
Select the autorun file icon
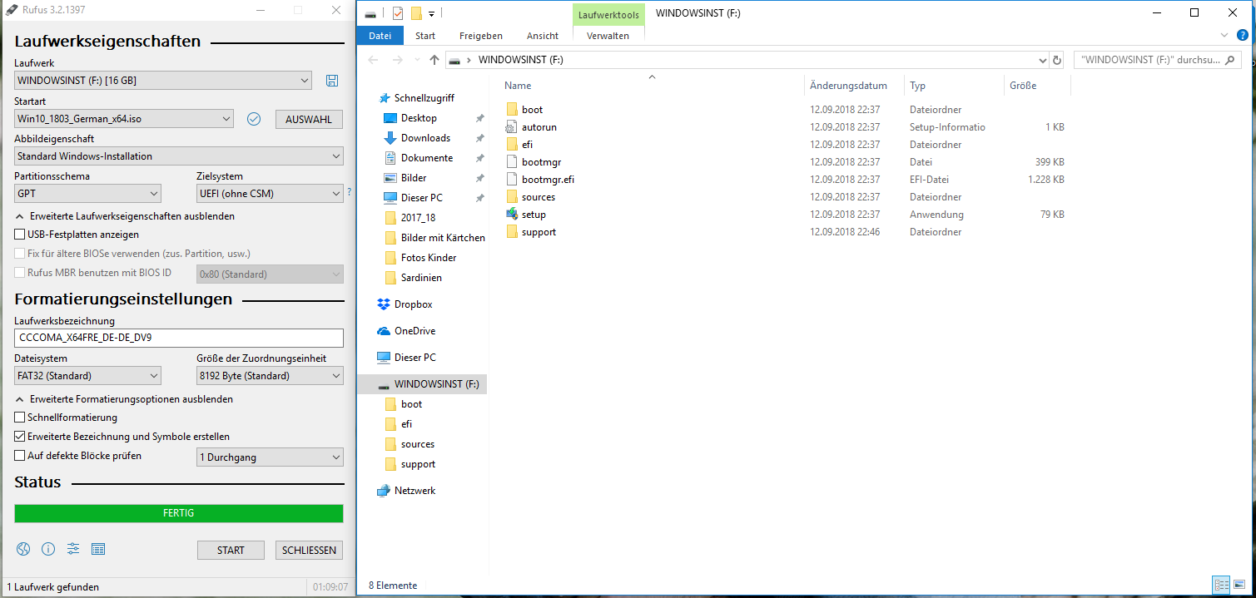point(512,127)
